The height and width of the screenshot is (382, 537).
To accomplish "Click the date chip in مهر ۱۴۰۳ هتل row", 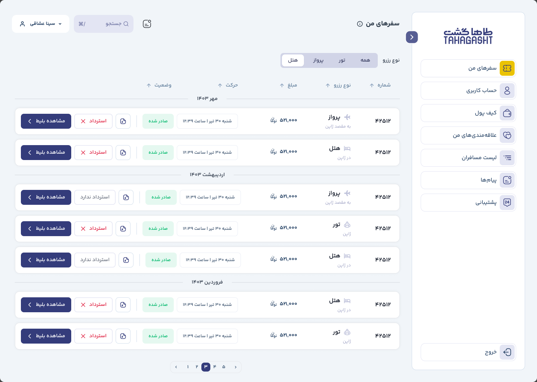I will tap(207, 153).
